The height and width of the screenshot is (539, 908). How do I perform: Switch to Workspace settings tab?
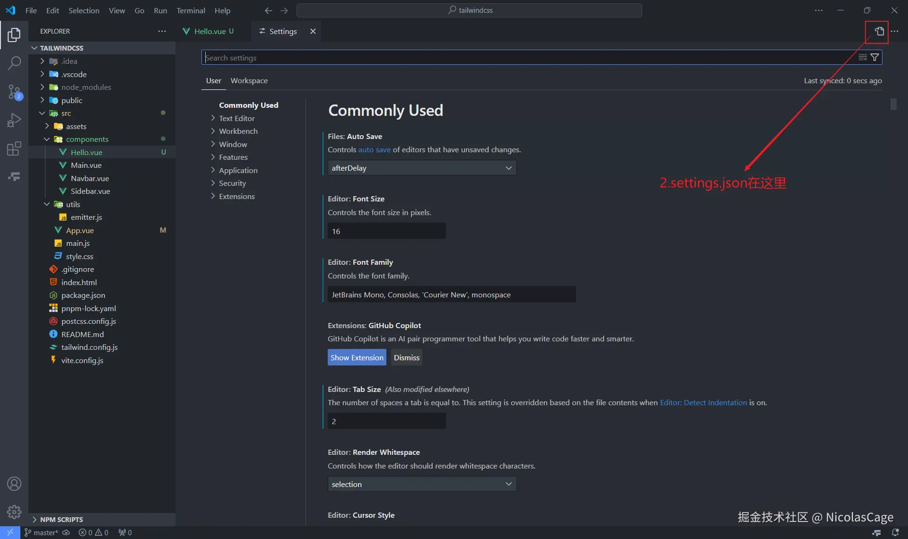tap(249, 80)
